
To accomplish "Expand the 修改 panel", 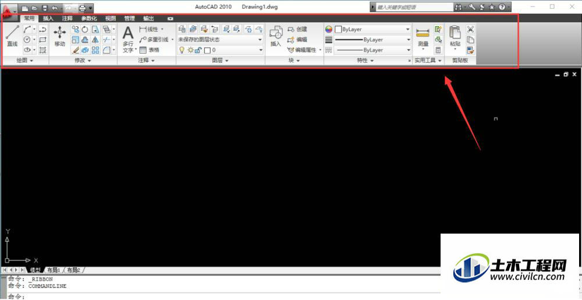I will coord(83,61).
